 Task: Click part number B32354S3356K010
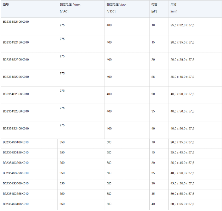(16, 194)
